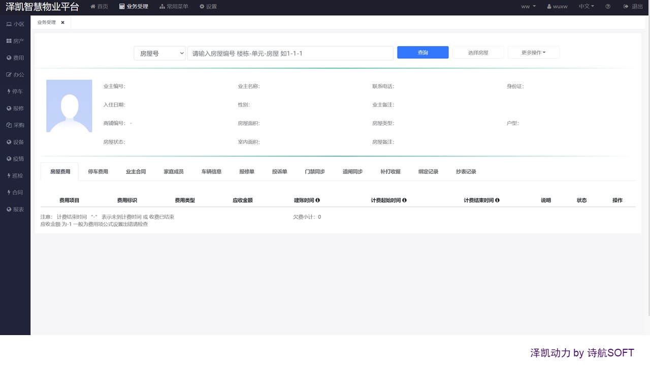Click the 费用标识 column header
The width and height of the screenshot is (650, 365).
point(127,200)
